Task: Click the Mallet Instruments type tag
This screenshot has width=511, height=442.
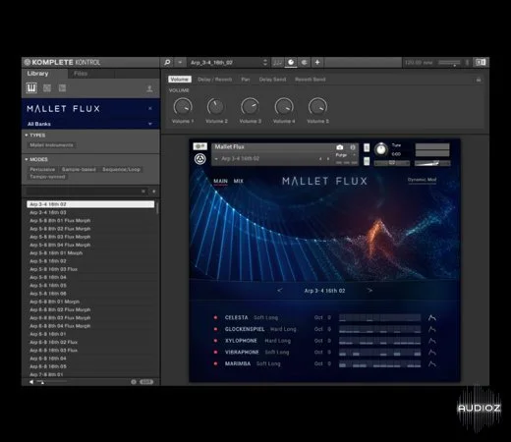Action: [51, 145]
